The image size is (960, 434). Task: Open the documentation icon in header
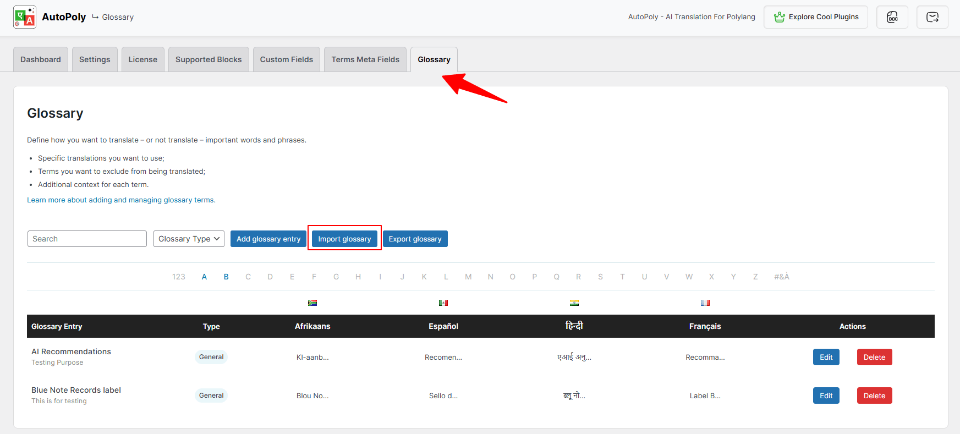tap(892, 17)
